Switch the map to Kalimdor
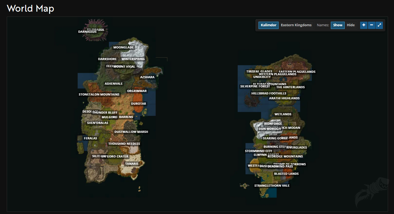The image size is (394, 214). [269, 25]
